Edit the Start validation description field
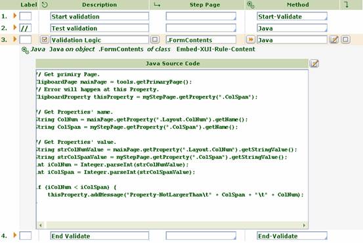This screenshot has height=243, width=363. (x=100, y=16)
